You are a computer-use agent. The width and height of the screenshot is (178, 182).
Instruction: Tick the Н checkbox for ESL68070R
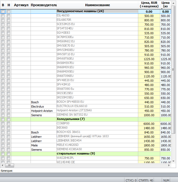[8, 20]
